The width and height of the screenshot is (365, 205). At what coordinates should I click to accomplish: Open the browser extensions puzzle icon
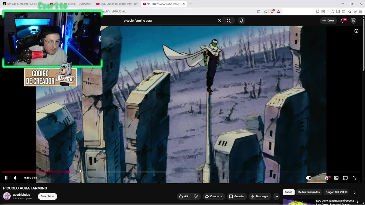317,11
